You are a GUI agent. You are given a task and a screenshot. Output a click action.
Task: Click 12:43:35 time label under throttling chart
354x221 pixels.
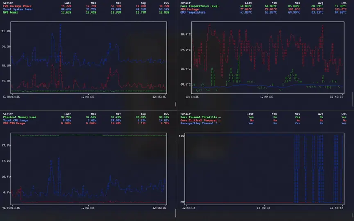pos(189,207)
